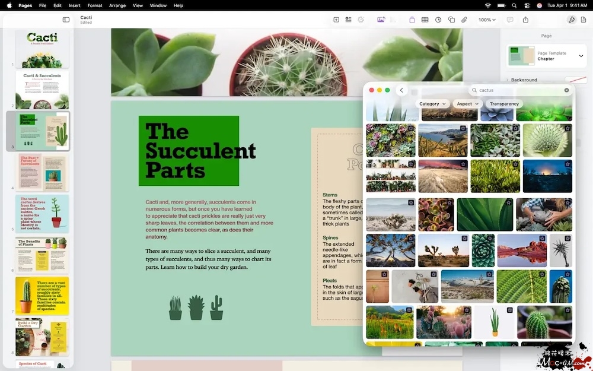The height and width of the screenshot is (371, 593).
Task: Expand the Page Template Chapter dropdown
Action: 581,56
